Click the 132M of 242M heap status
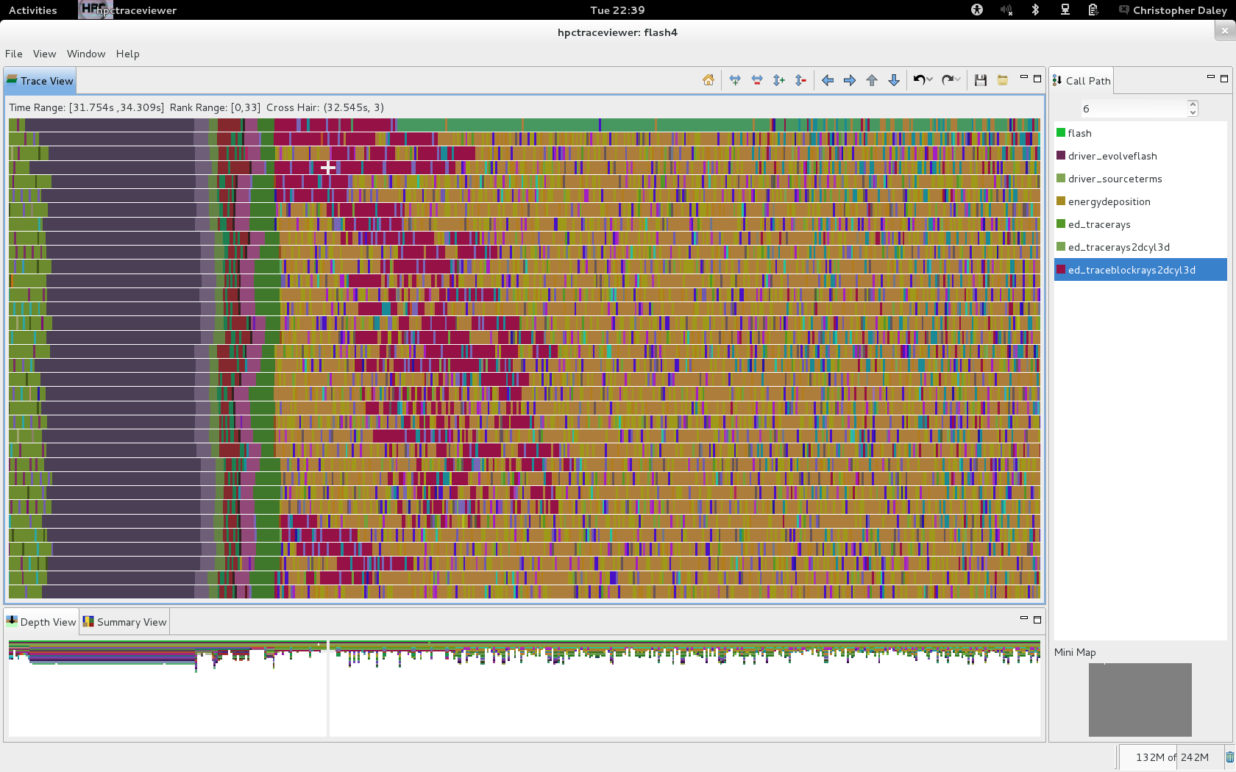Viewport: 1236px width, 772px height. pyautogui.click(x=1171, y=757)
